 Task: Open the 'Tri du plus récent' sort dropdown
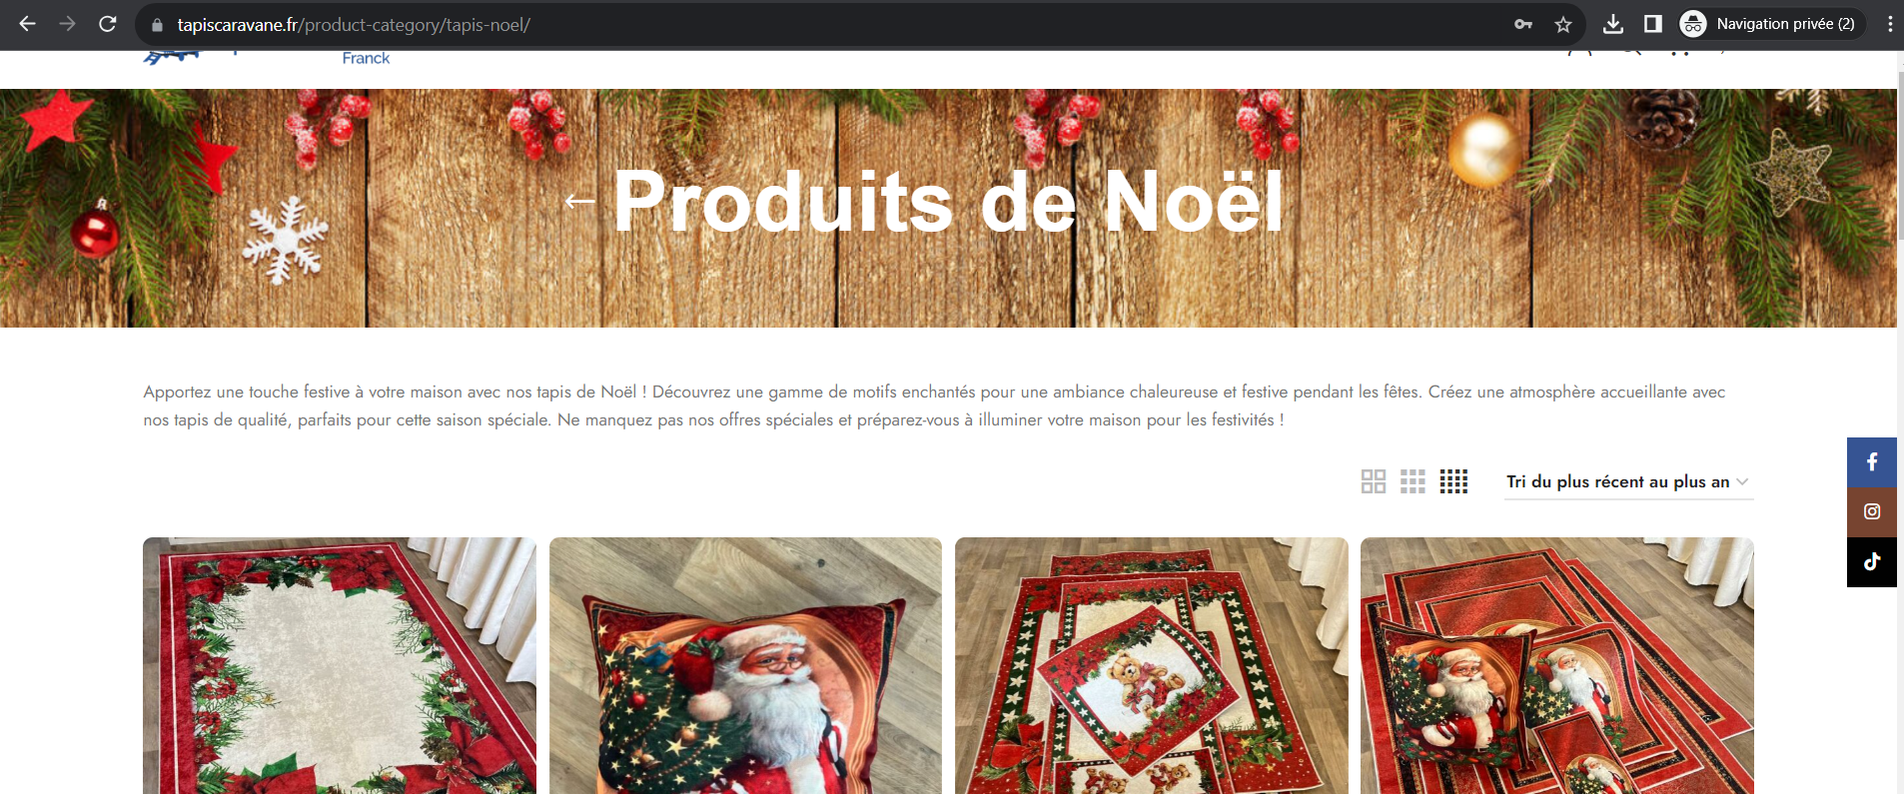(1629, 482)
